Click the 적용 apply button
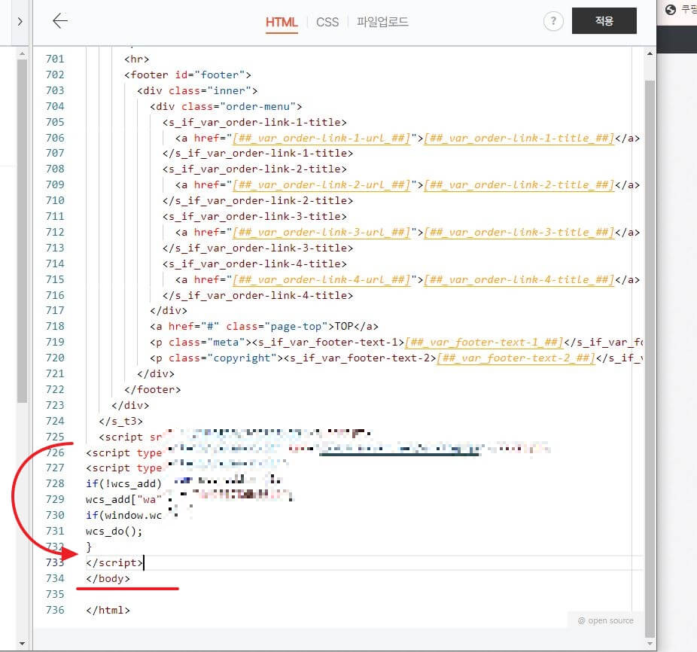This screenshot has height=652, width=697. (604, 21)
